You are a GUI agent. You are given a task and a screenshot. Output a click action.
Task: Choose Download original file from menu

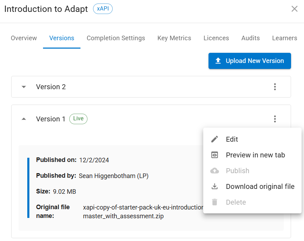point(260,186)
